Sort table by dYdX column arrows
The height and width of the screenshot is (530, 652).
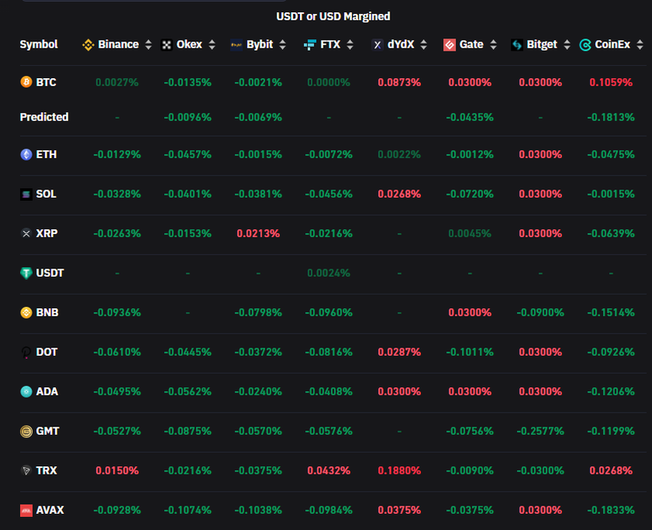423,45
